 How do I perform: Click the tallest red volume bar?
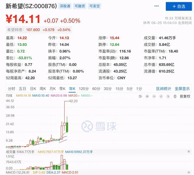(x=62, y=162)
